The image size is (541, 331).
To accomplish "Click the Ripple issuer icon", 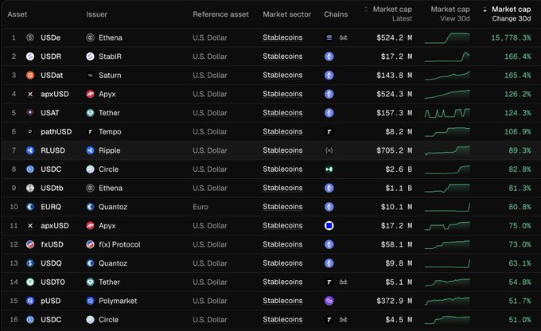I will pyautogui.click(x=90, y=150).
